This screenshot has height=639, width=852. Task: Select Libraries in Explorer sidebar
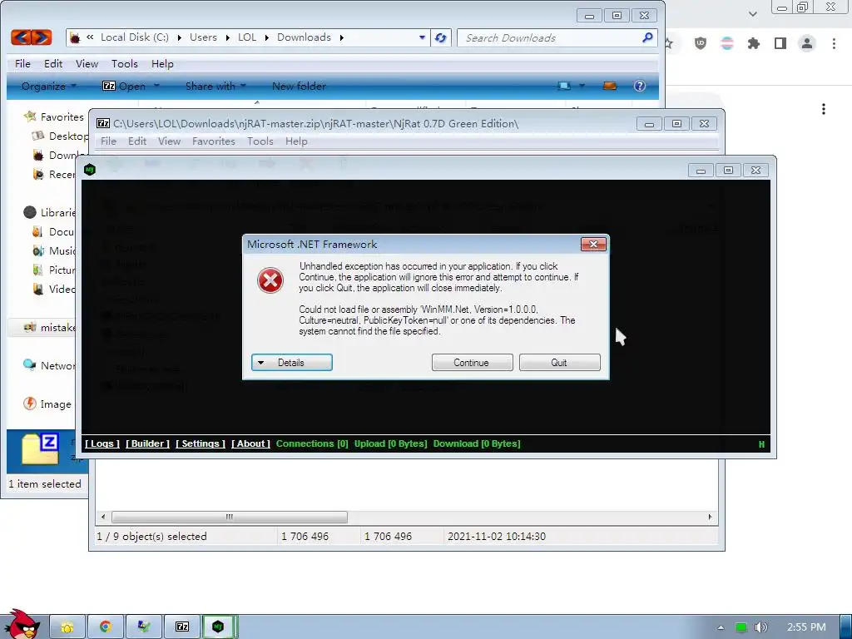pyautogui.click(x=49, y=212)
